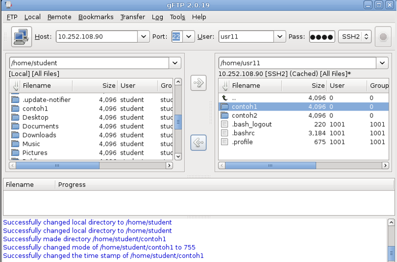Click the Pass password field
The width and height of the screenshot is (397, 262).
coord(322,36)
